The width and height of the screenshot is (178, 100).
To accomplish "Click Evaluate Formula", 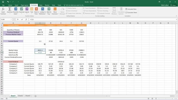I will tap(103, 13).
